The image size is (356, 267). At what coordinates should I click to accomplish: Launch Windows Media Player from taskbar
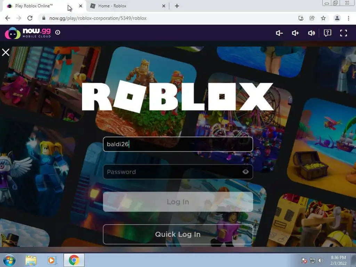click(52, 260)
